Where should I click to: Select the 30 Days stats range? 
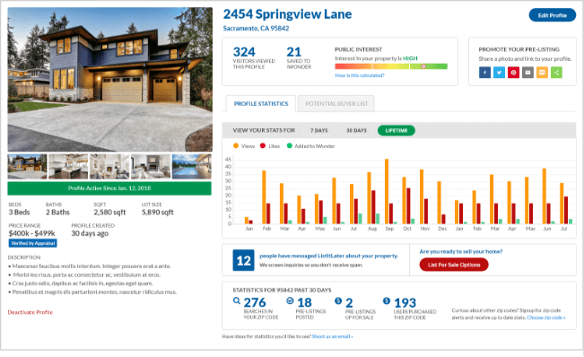(356, 131)
